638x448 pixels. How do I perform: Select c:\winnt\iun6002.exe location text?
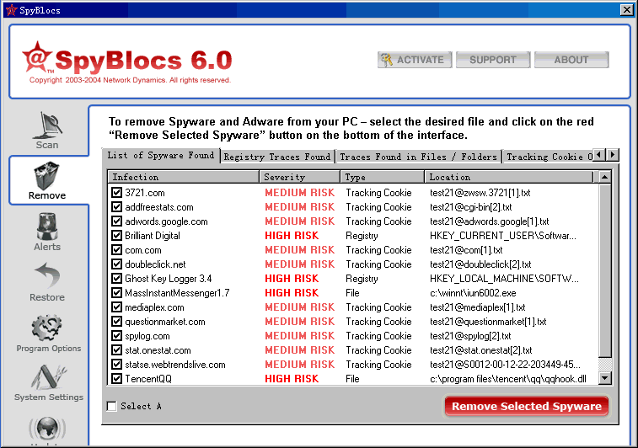pyautogui.click(x=473, y=293)
